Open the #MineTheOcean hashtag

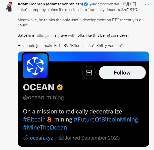[45, 127]
